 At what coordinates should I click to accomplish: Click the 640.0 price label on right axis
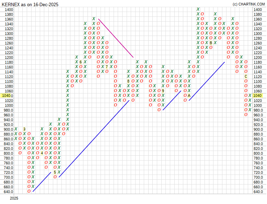tap(258, 192)
